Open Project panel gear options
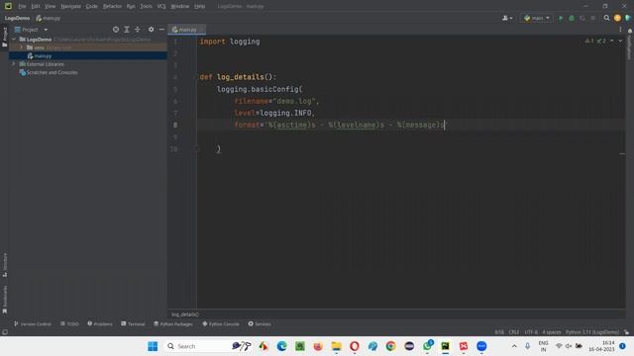 151,30
